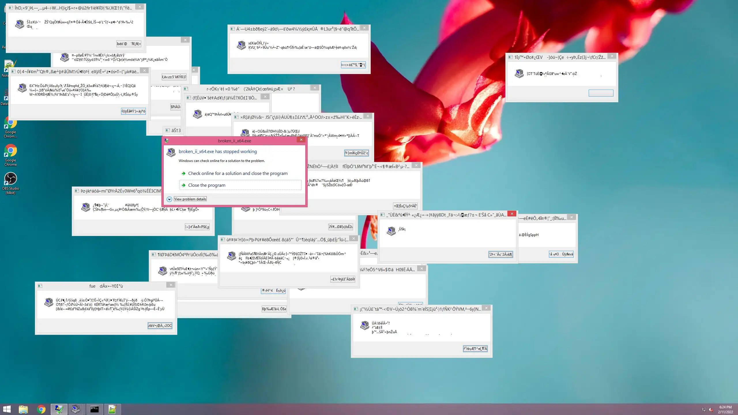Click the muted volume tray icon
This screenshot has width=738, height=415.
[x=711, y=410]
